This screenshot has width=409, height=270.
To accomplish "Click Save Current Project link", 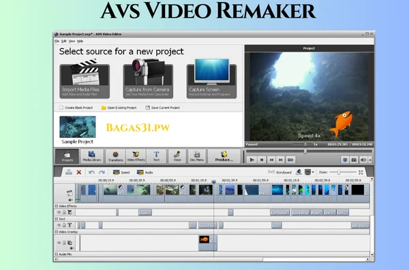I will (x=162, y=107).
